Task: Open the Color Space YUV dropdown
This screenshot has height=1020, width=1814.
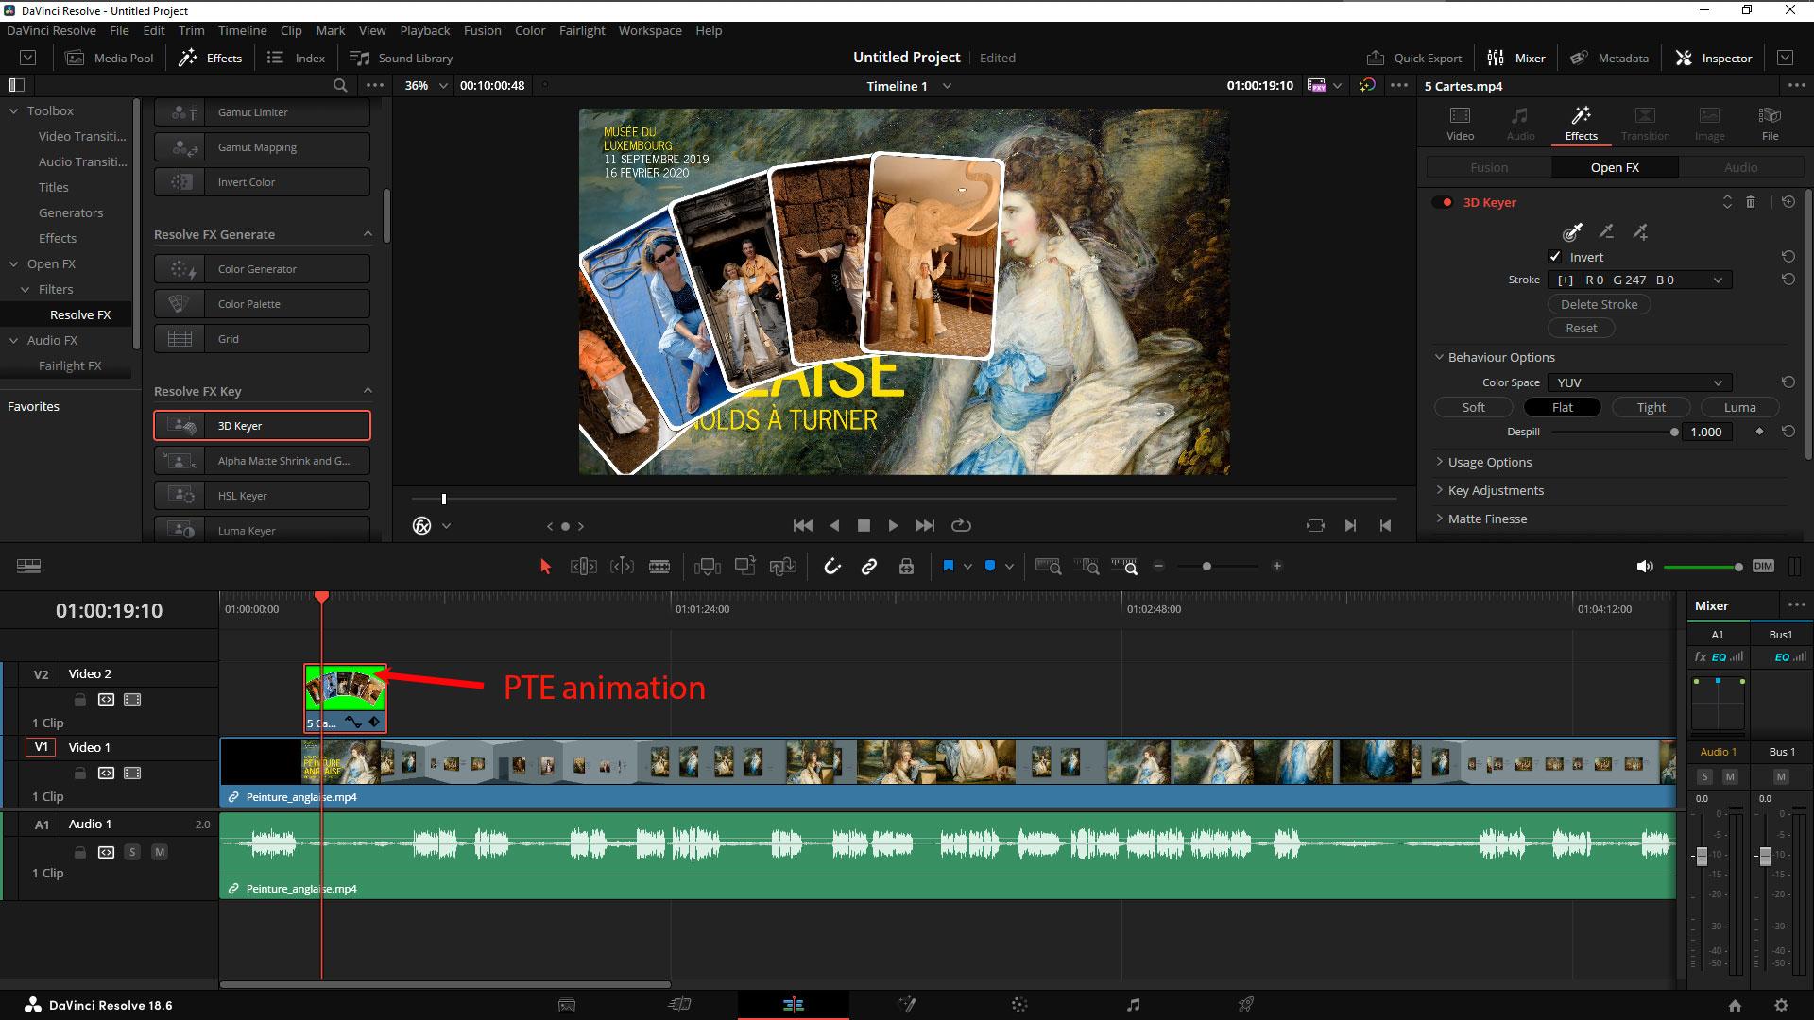Action: pyautogui.click(x=1638, y=382)
